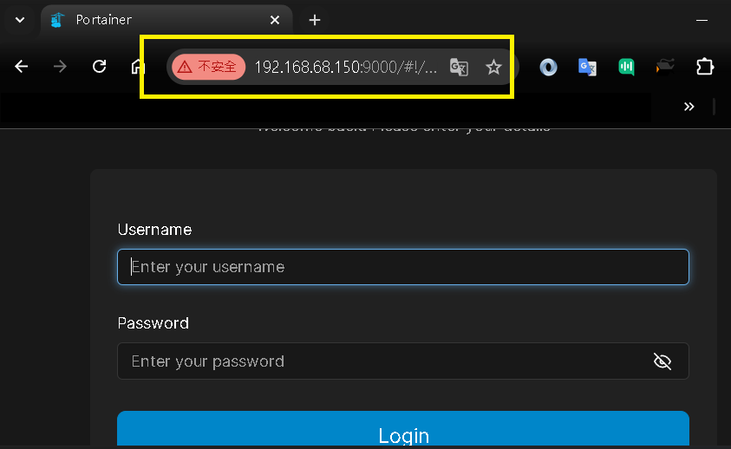Click the back navigation arrow

(x=22, y=67)
